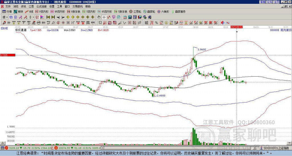Select the red crosshair target tool
This screenshot has width=292, height=156.
58,23
